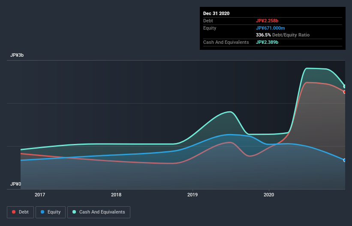Image resolution: width=352 pixels, height=226 pixels.
Task: Click the 2018 x-axis label
Action: pos(116,195)
